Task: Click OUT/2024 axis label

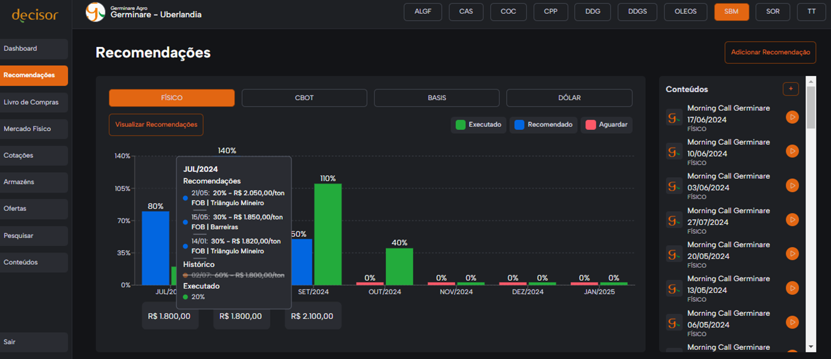Action: coord(385,292)
